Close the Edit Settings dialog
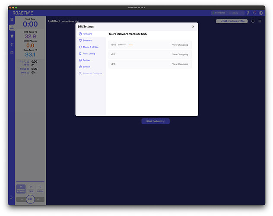 (193, 27)
